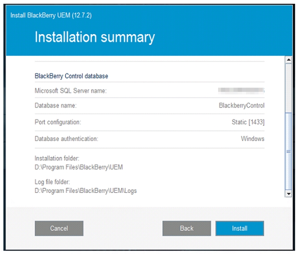Click the Windows authentication value
This screenshot has width=299, height=254.
(x=252, y=139)
